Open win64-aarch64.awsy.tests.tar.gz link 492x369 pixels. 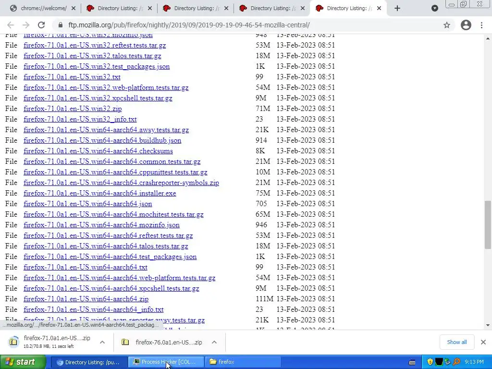pyautogui.click(x=106, y=130)
